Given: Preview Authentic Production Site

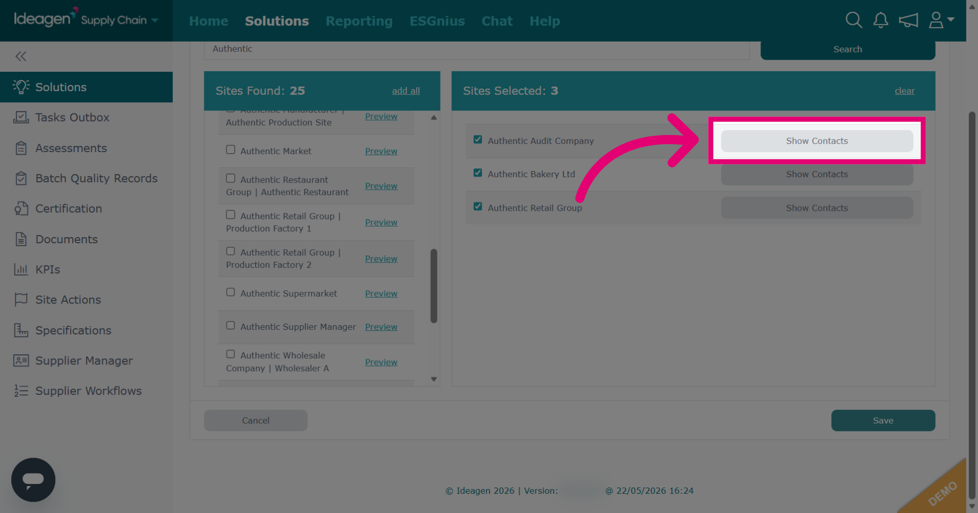Looking at the screenshot, I should (x=381, y=117).
